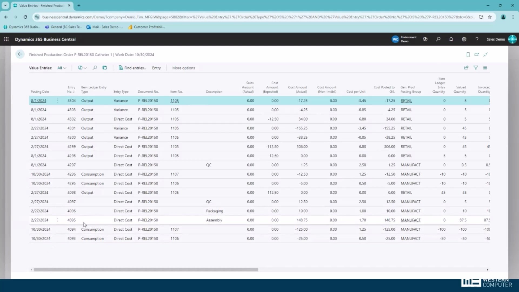Click the back arrow to leave the page
The image size is (519, 292).
tap(20, 54)
